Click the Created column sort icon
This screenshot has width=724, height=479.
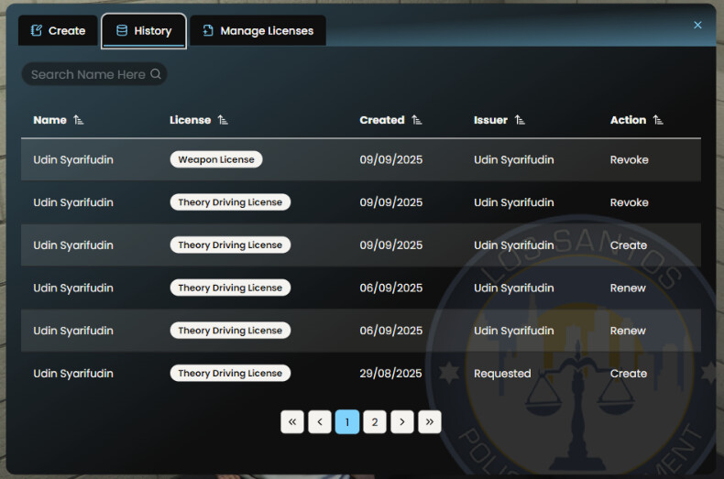coord(416,120)
